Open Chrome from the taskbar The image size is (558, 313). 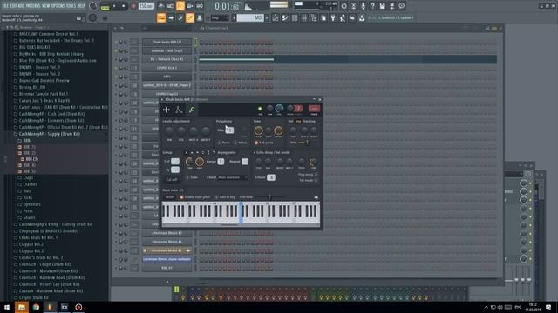tap(36, 307)
